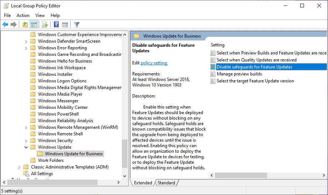Click tree pane vertical scrollbar up arrow
328x195 pixels.
[125, 35]
